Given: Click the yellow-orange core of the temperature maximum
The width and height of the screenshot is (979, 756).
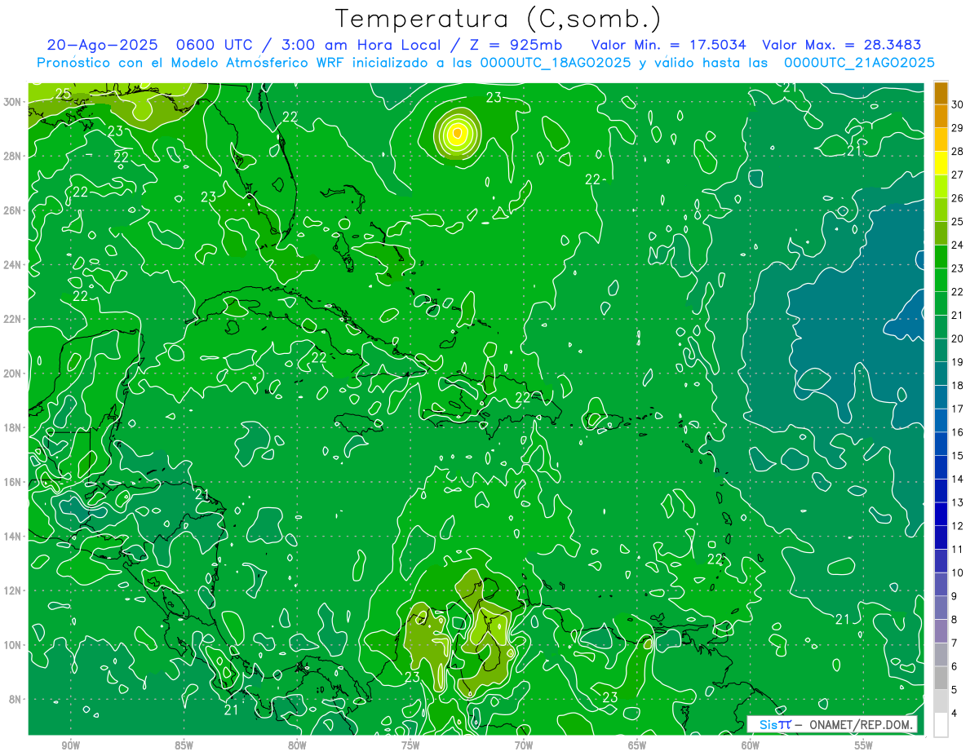Looking at the screenshot, I should point(458,132).
